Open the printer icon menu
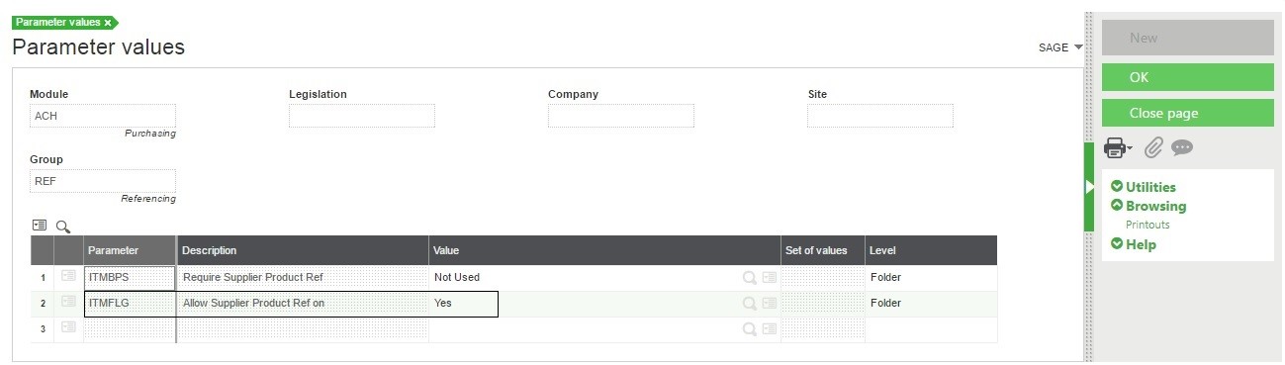1285x365 pixels. click(1118, 148)
